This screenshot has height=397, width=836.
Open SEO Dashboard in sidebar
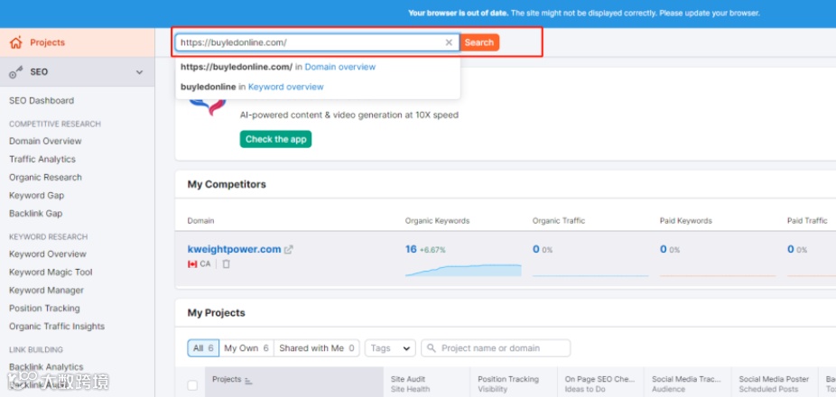(42, 101)
